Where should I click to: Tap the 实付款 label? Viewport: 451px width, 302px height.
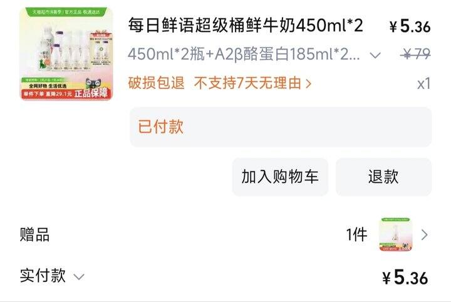click(43, 275)
